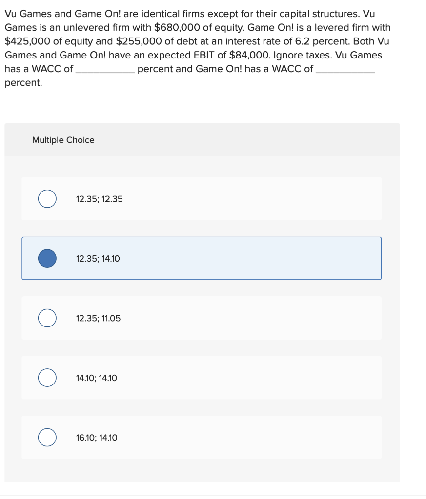Select the radio button for 16.10; 14.10
426x499 pixels.
(47, 437)
